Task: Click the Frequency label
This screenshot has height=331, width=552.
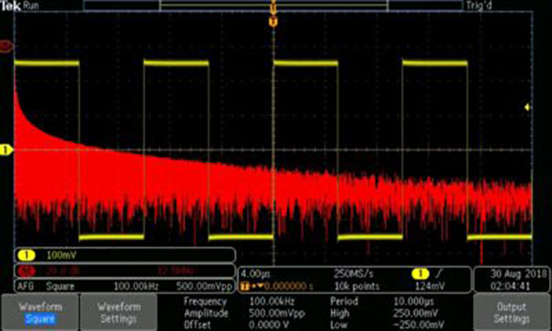Action: tap(205, 301)
